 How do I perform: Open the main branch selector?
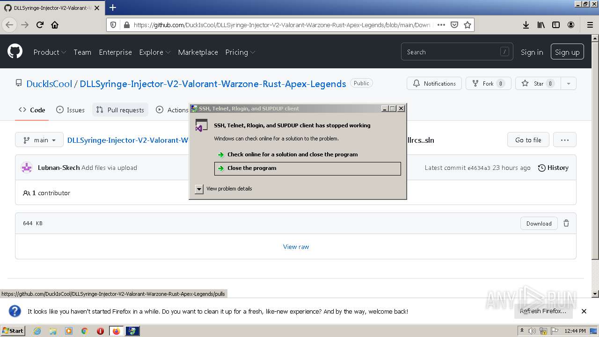(39, 140)
